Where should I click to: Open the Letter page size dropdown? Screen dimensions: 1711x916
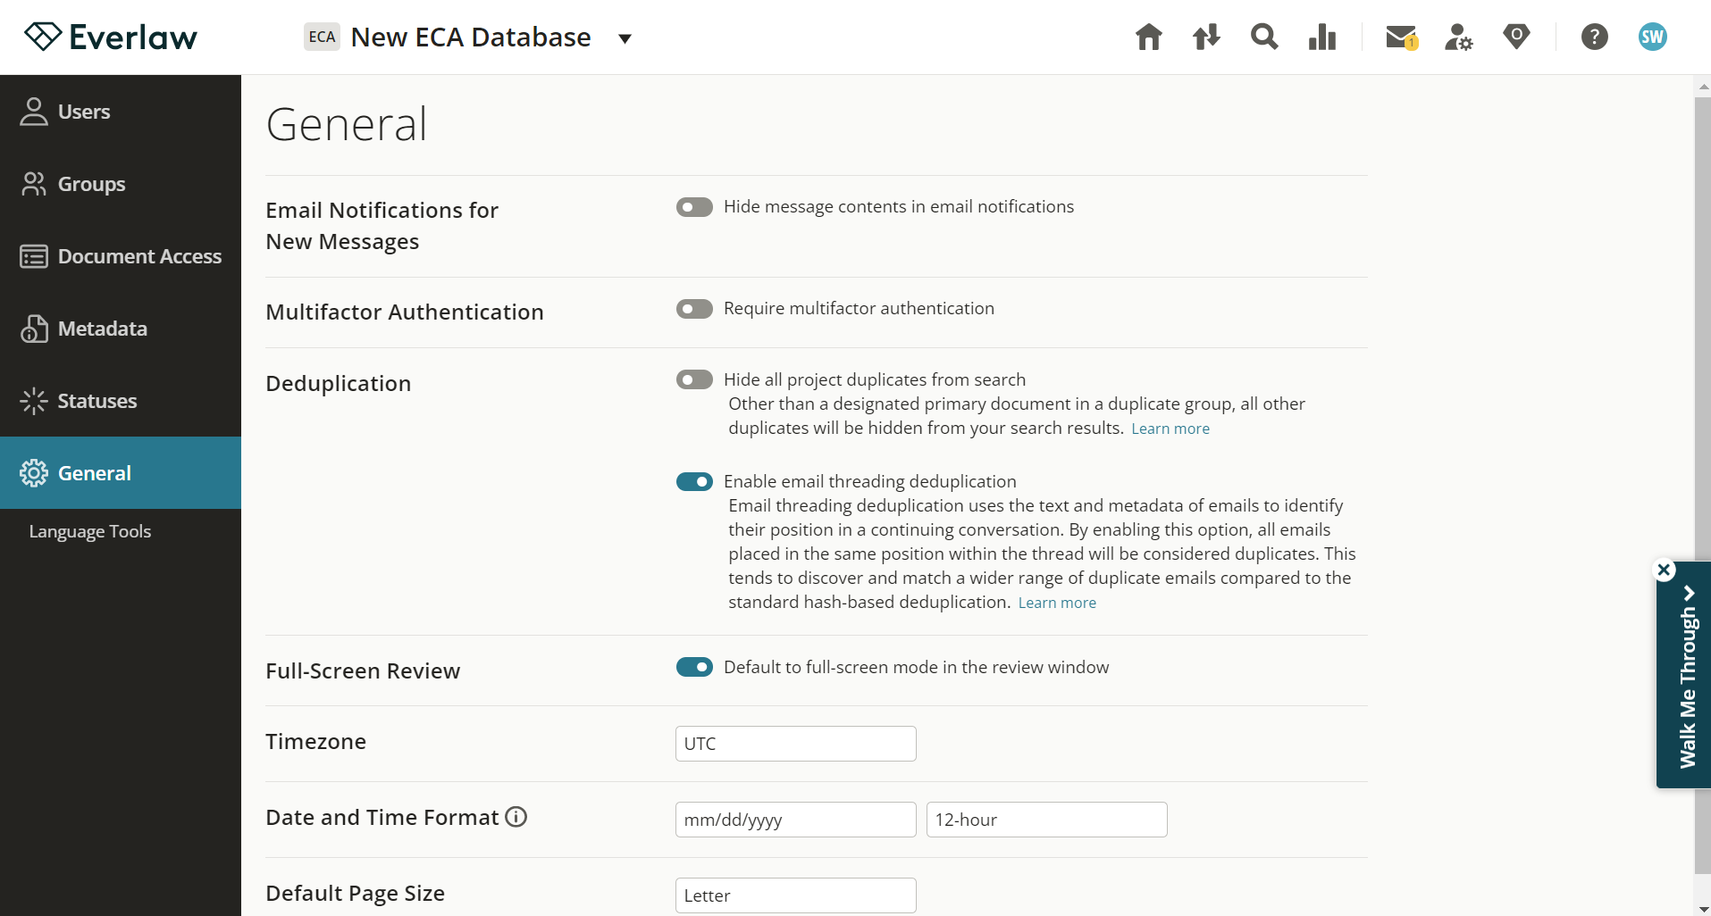[x=796, y=895]
